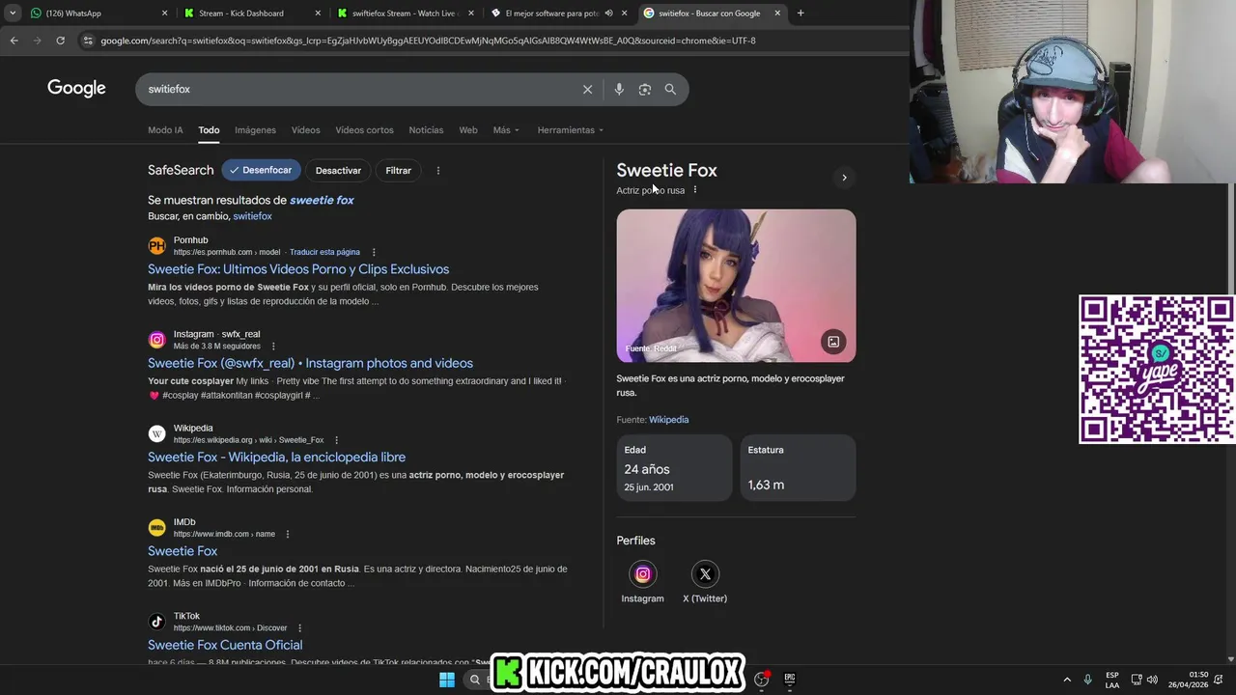Viewport: 1236px width, 695px height.
Task: Open the IMDb result title link
Action: click(x=183, y=551)
